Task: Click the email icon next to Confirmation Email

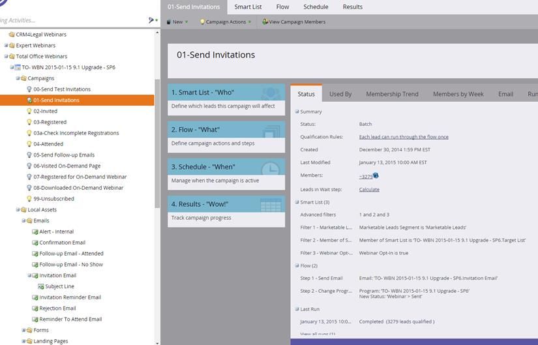Action: tap(35, 243)
